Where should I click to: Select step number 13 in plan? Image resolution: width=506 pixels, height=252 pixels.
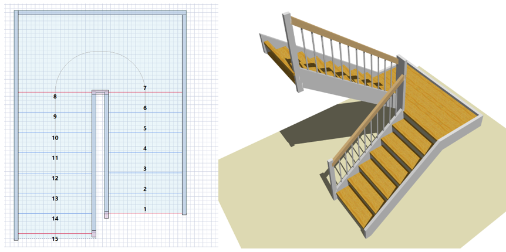pyautogui.click(x=55, y=199)
